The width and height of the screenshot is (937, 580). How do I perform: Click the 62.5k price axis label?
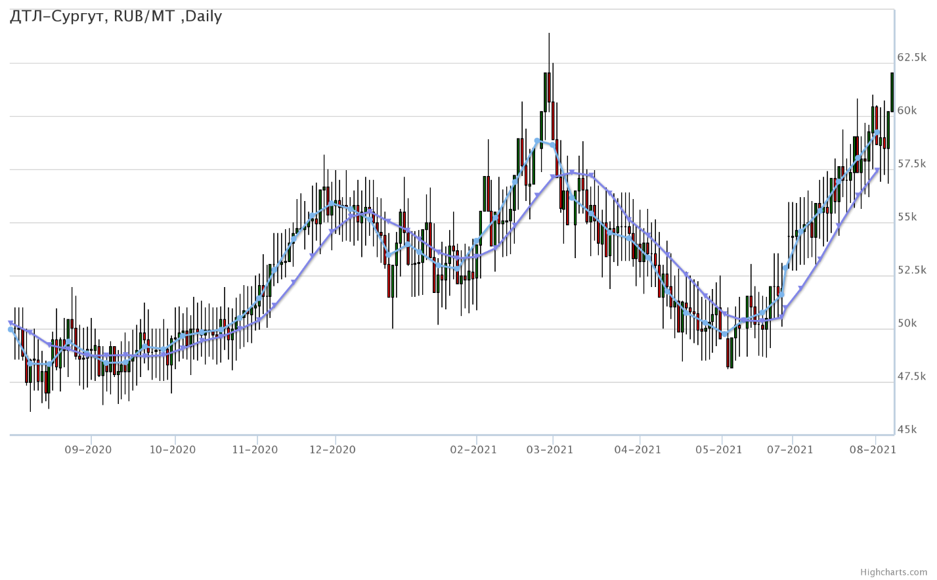(x=911, y=58)
